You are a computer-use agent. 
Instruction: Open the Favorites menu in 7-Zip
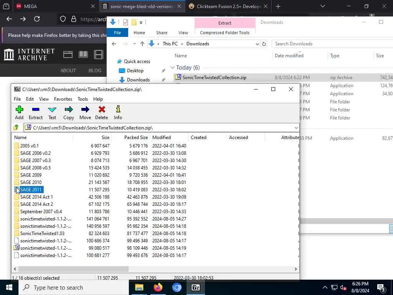(63, 99)
